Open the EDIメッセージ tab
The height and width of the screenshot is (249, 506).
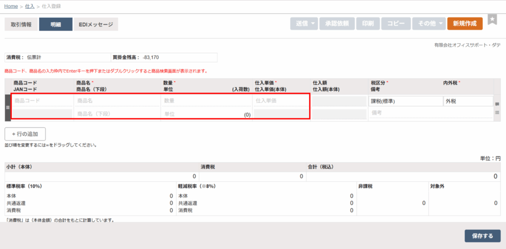click(96, 24)
